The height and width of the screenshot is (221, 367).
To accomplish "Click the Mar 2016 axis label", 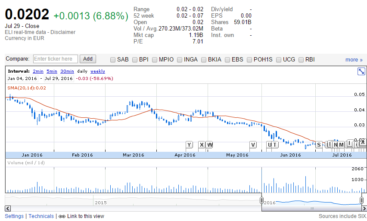I will 134,155.
